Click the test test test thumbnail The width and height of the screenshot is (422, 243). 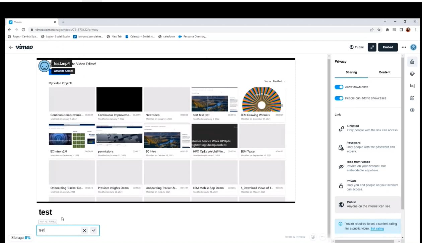click(214, 99)
